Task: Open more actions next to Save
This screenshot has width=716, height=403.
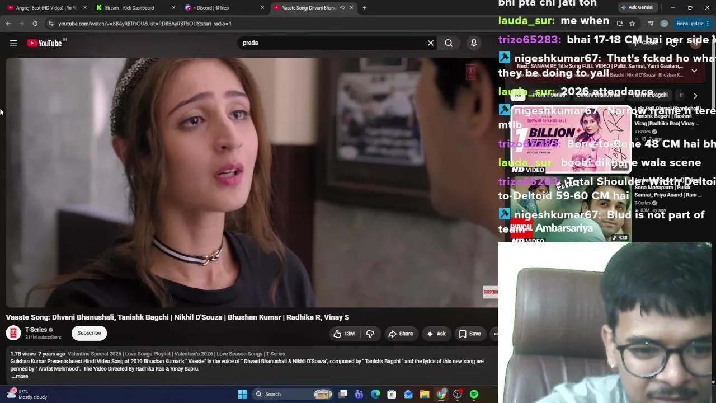Action: point(495,334)
